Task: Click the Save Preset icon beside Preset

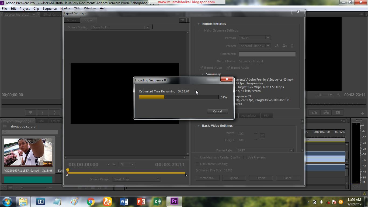Action: pos(277,46)
